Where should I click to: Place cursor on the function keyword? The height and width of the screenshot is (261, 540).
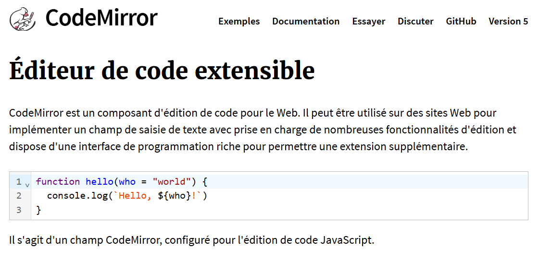coord(58,181)
